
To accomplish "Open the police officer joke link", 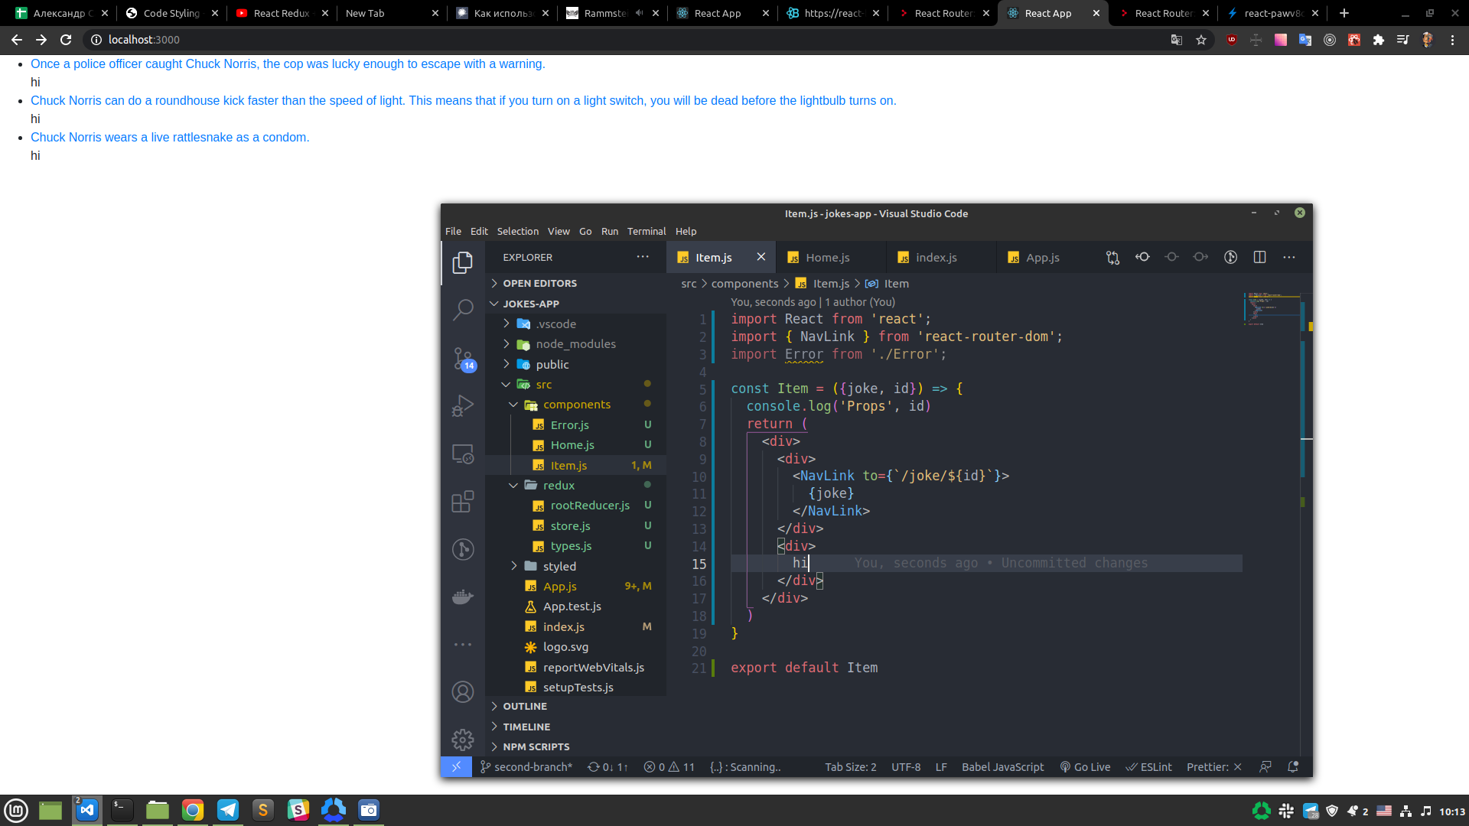I will pyautogui.click(x=288, y=64).
